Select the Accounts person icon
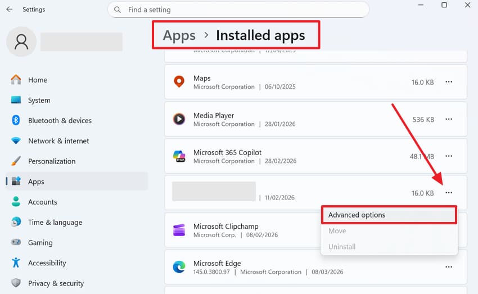The height and width of the screenshot is (294, 478). coord(16,202)
